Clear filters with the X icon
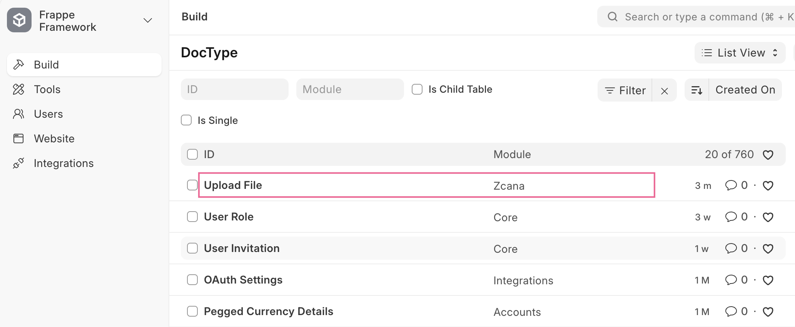 (664, 91)
